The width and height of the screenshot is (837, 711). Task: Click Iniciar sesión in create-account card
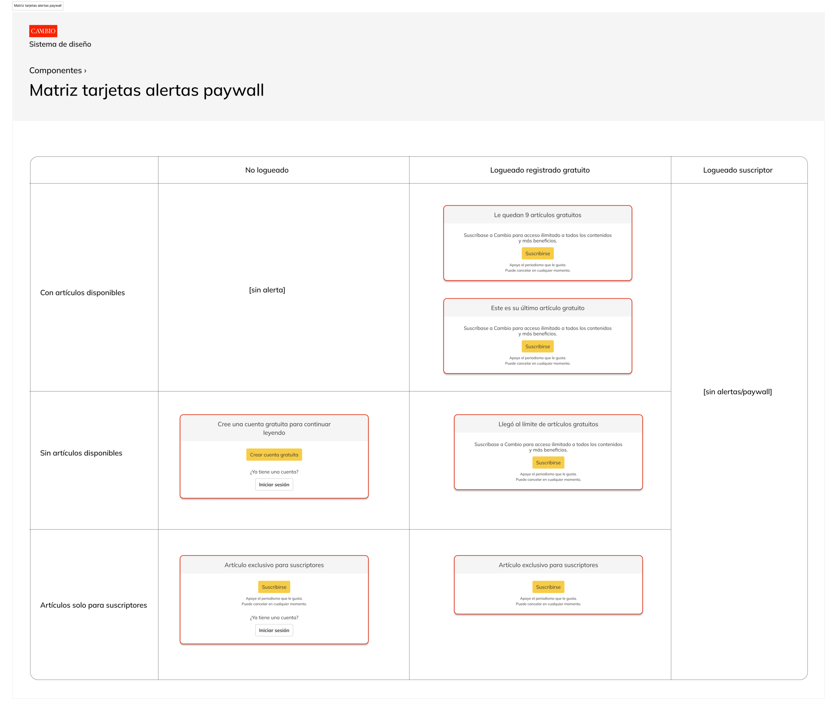[x=274, y=485]
